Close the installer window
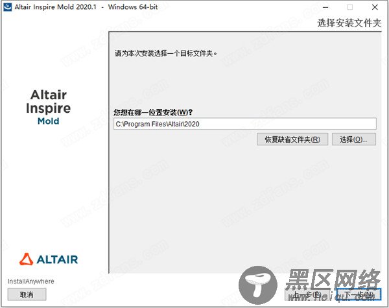Image resolution: width=389 pixels, height=308 pixels. (x=375, y=7)
